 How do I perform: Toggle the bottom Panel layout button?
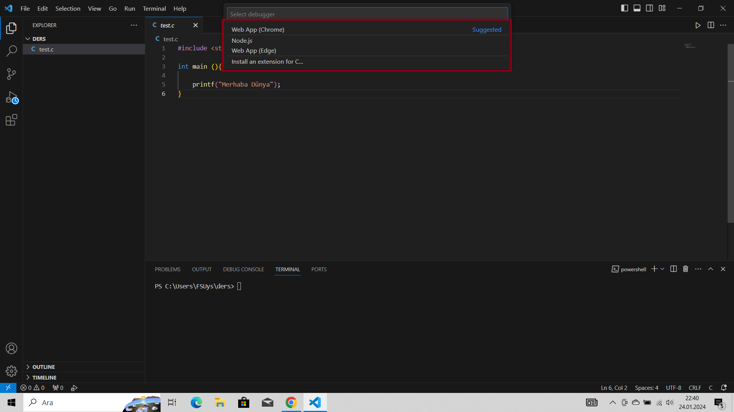637,8
